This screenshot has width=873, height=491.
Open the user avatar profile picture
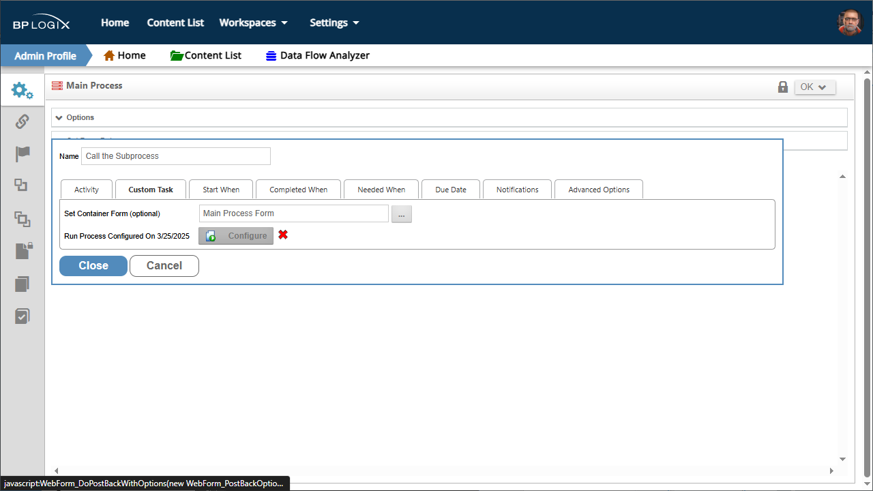[x=850, y=23]
